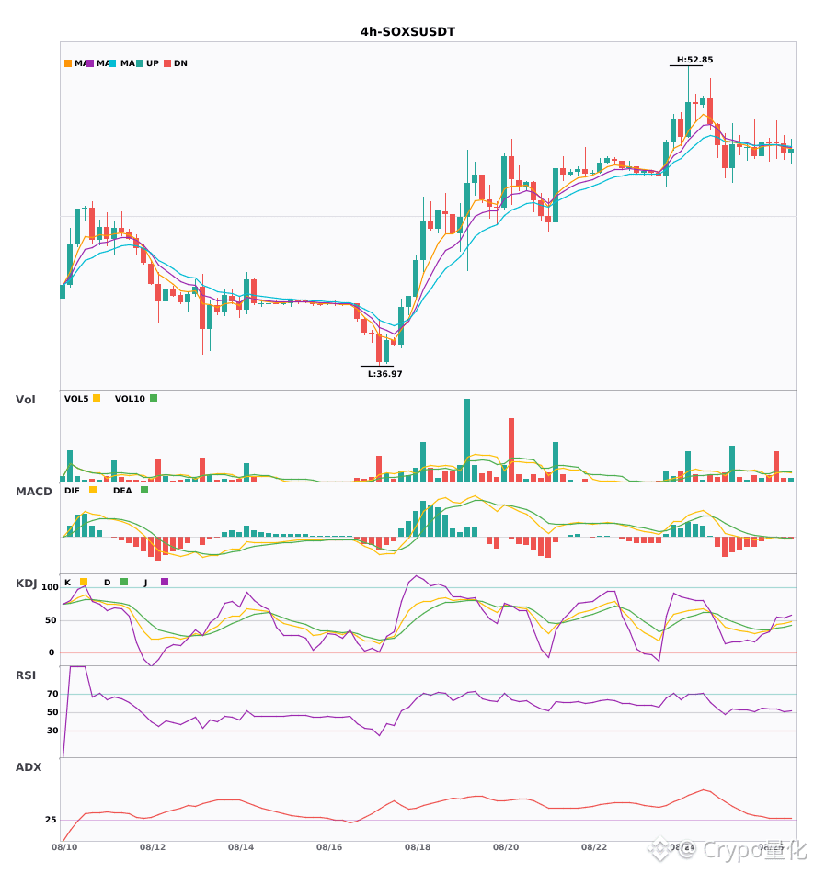Click the Vol panel label

[x=25, y=400]
